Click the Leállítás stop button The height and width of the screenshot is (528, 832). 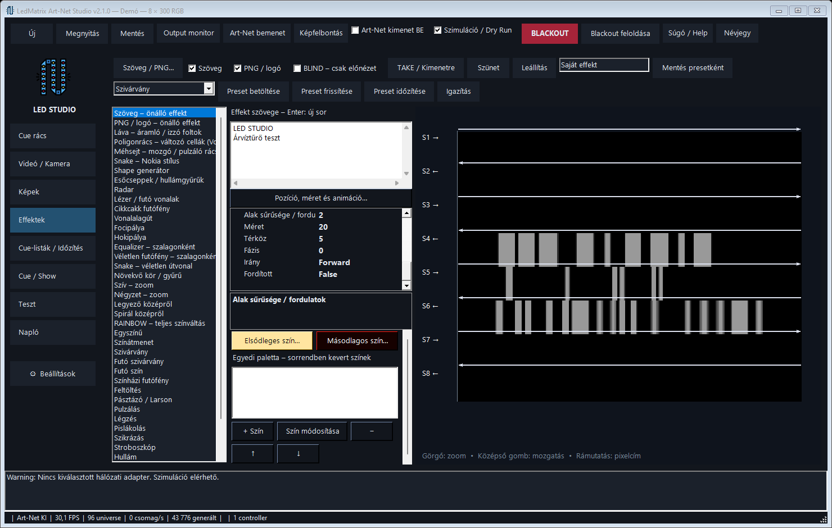(535, 68)
